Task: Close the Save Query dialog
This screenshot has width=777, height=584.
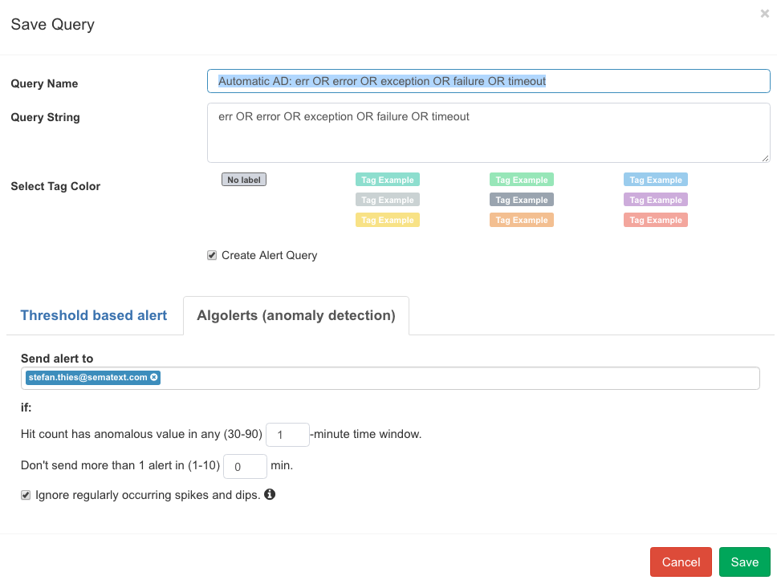Action: click(765, 14)
